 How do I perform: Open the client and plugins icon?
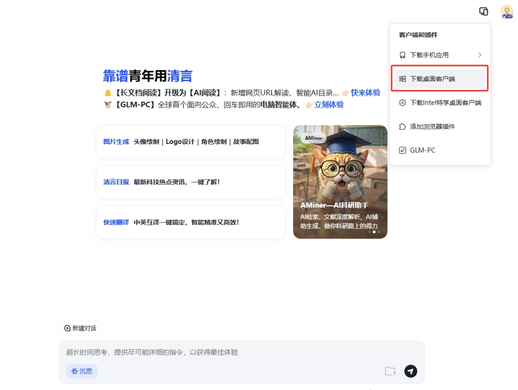tap(483, 12)
